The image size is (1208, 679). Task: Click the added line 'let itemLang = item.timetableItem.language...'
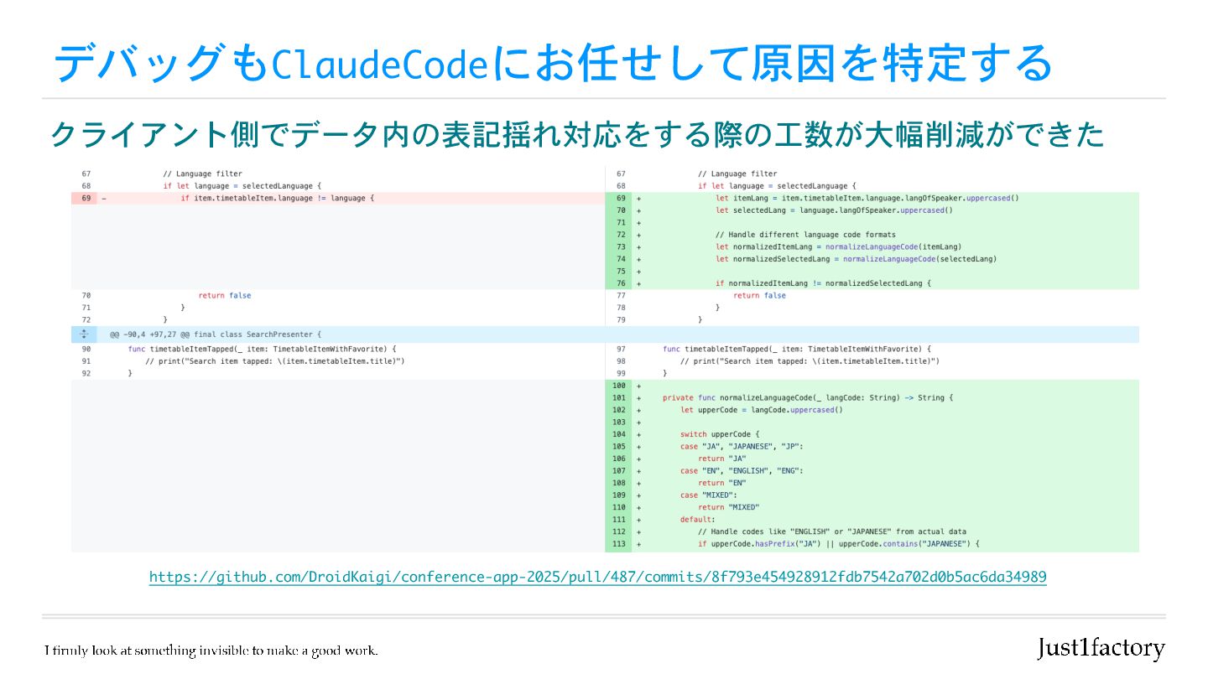coord(867,198)
